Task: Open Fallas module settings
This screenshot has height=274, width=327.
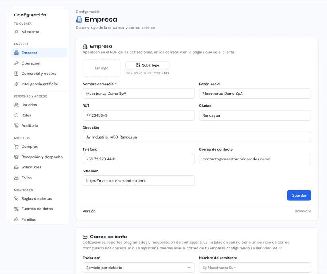Action: [x=39, y=178]
